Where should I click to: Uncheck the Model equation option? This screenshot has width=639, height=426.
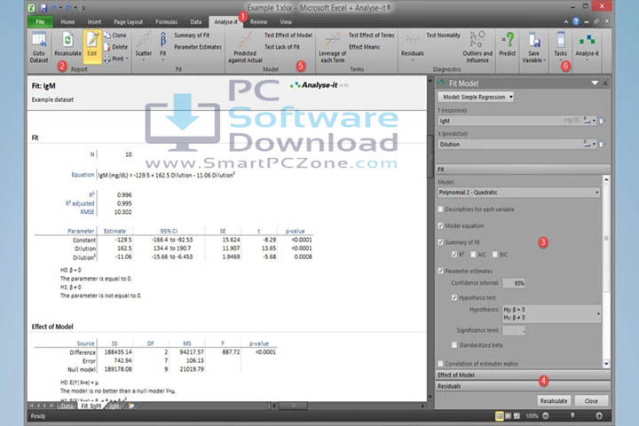pos(440,225)
